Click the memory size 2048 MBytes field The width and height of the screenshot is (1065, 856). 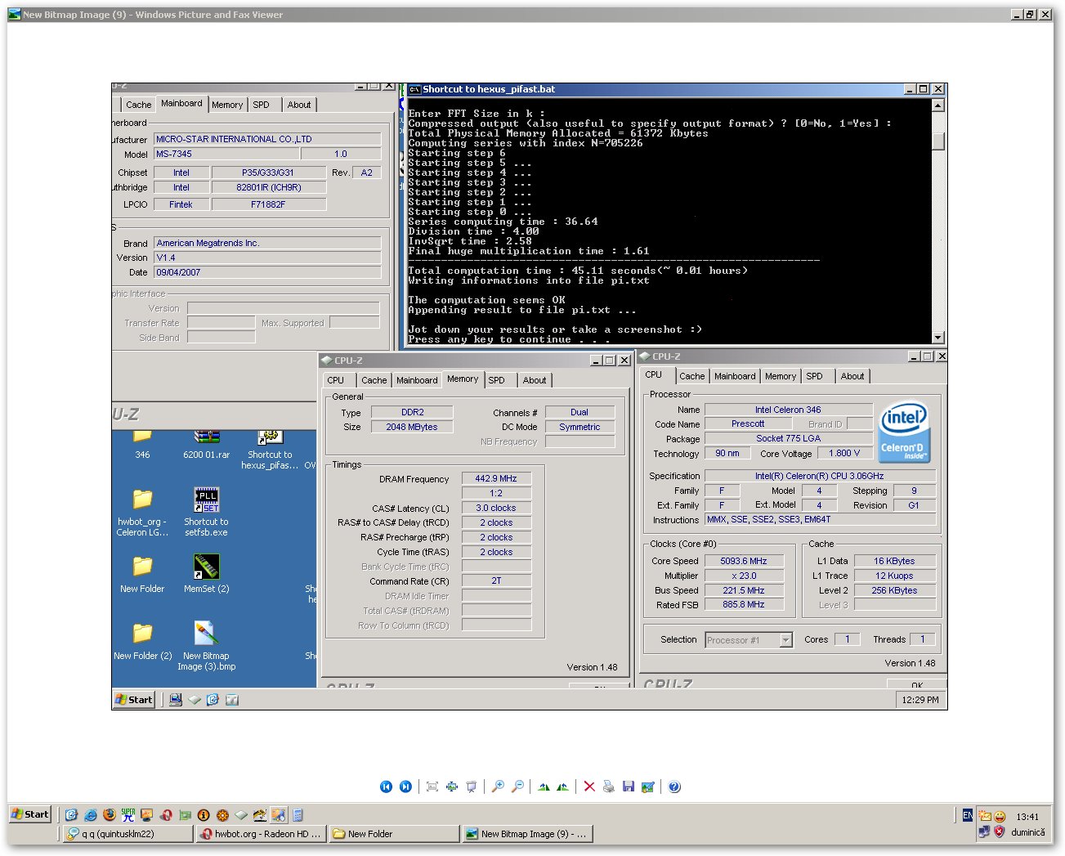point(412,427)
